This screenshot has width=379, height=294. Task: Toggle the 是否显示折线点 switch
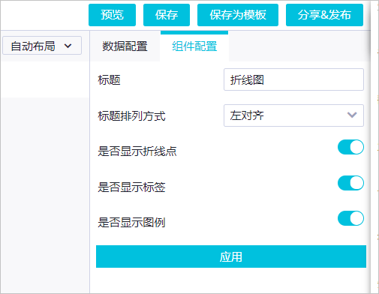point(350,147)
